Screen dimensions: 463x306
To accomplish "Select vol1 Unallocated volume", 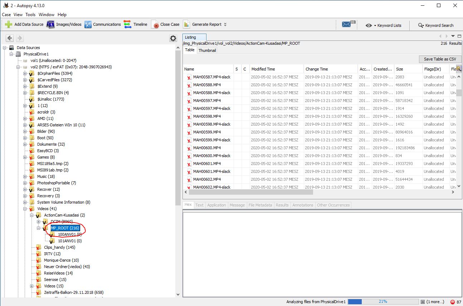I will (x=53, y=60).
